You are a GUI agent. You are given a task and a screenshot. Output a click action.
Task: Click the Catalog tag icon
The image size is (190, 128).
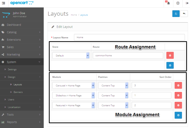(x=3, y=32)
